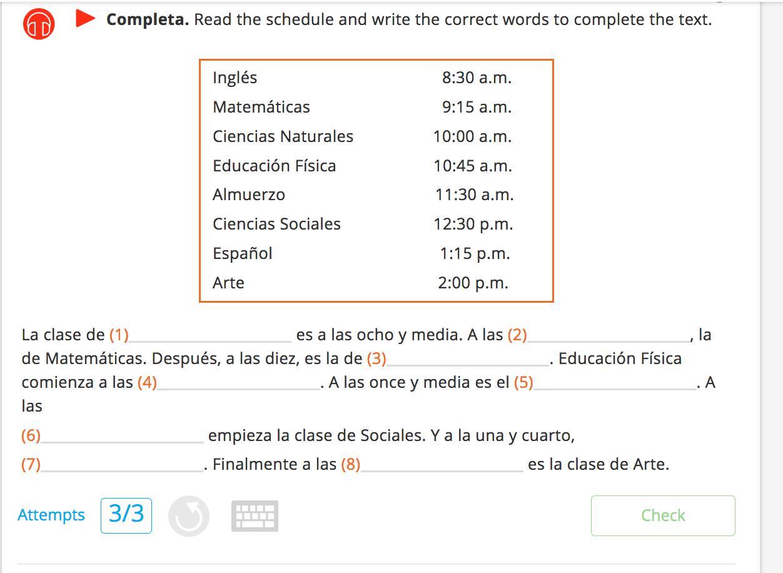This screenshot has height=573, width=783.
Task: Click blank (2) after 'A las'
Action: [608, 334]
